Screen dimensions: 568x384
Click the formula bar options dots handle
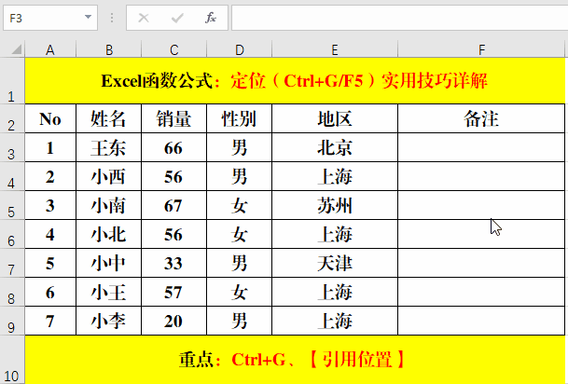tap(112, 18)
